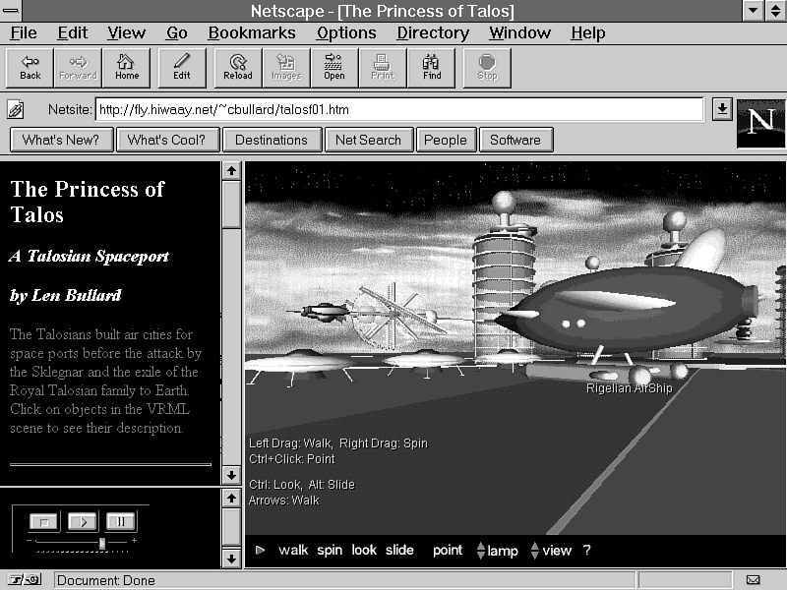Click the Netsite URL address field
Viewport: 787px width, 590px height.
[x=399, y=109]
